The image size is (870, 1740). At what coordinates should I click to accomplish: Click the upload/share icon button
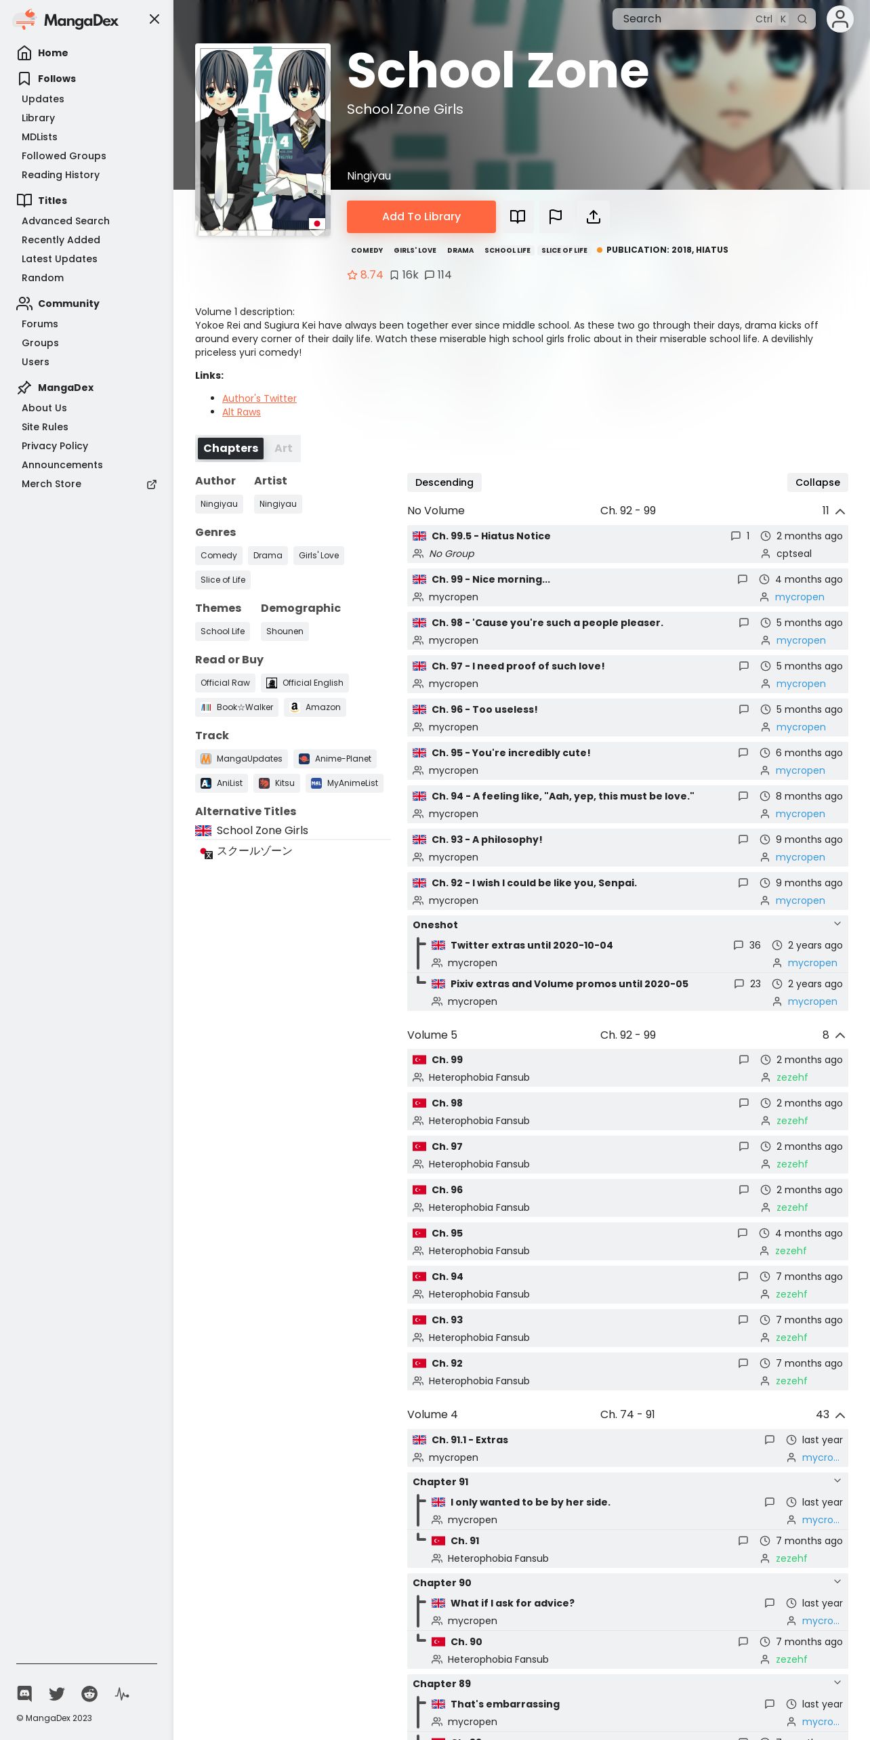coord(594,217)
